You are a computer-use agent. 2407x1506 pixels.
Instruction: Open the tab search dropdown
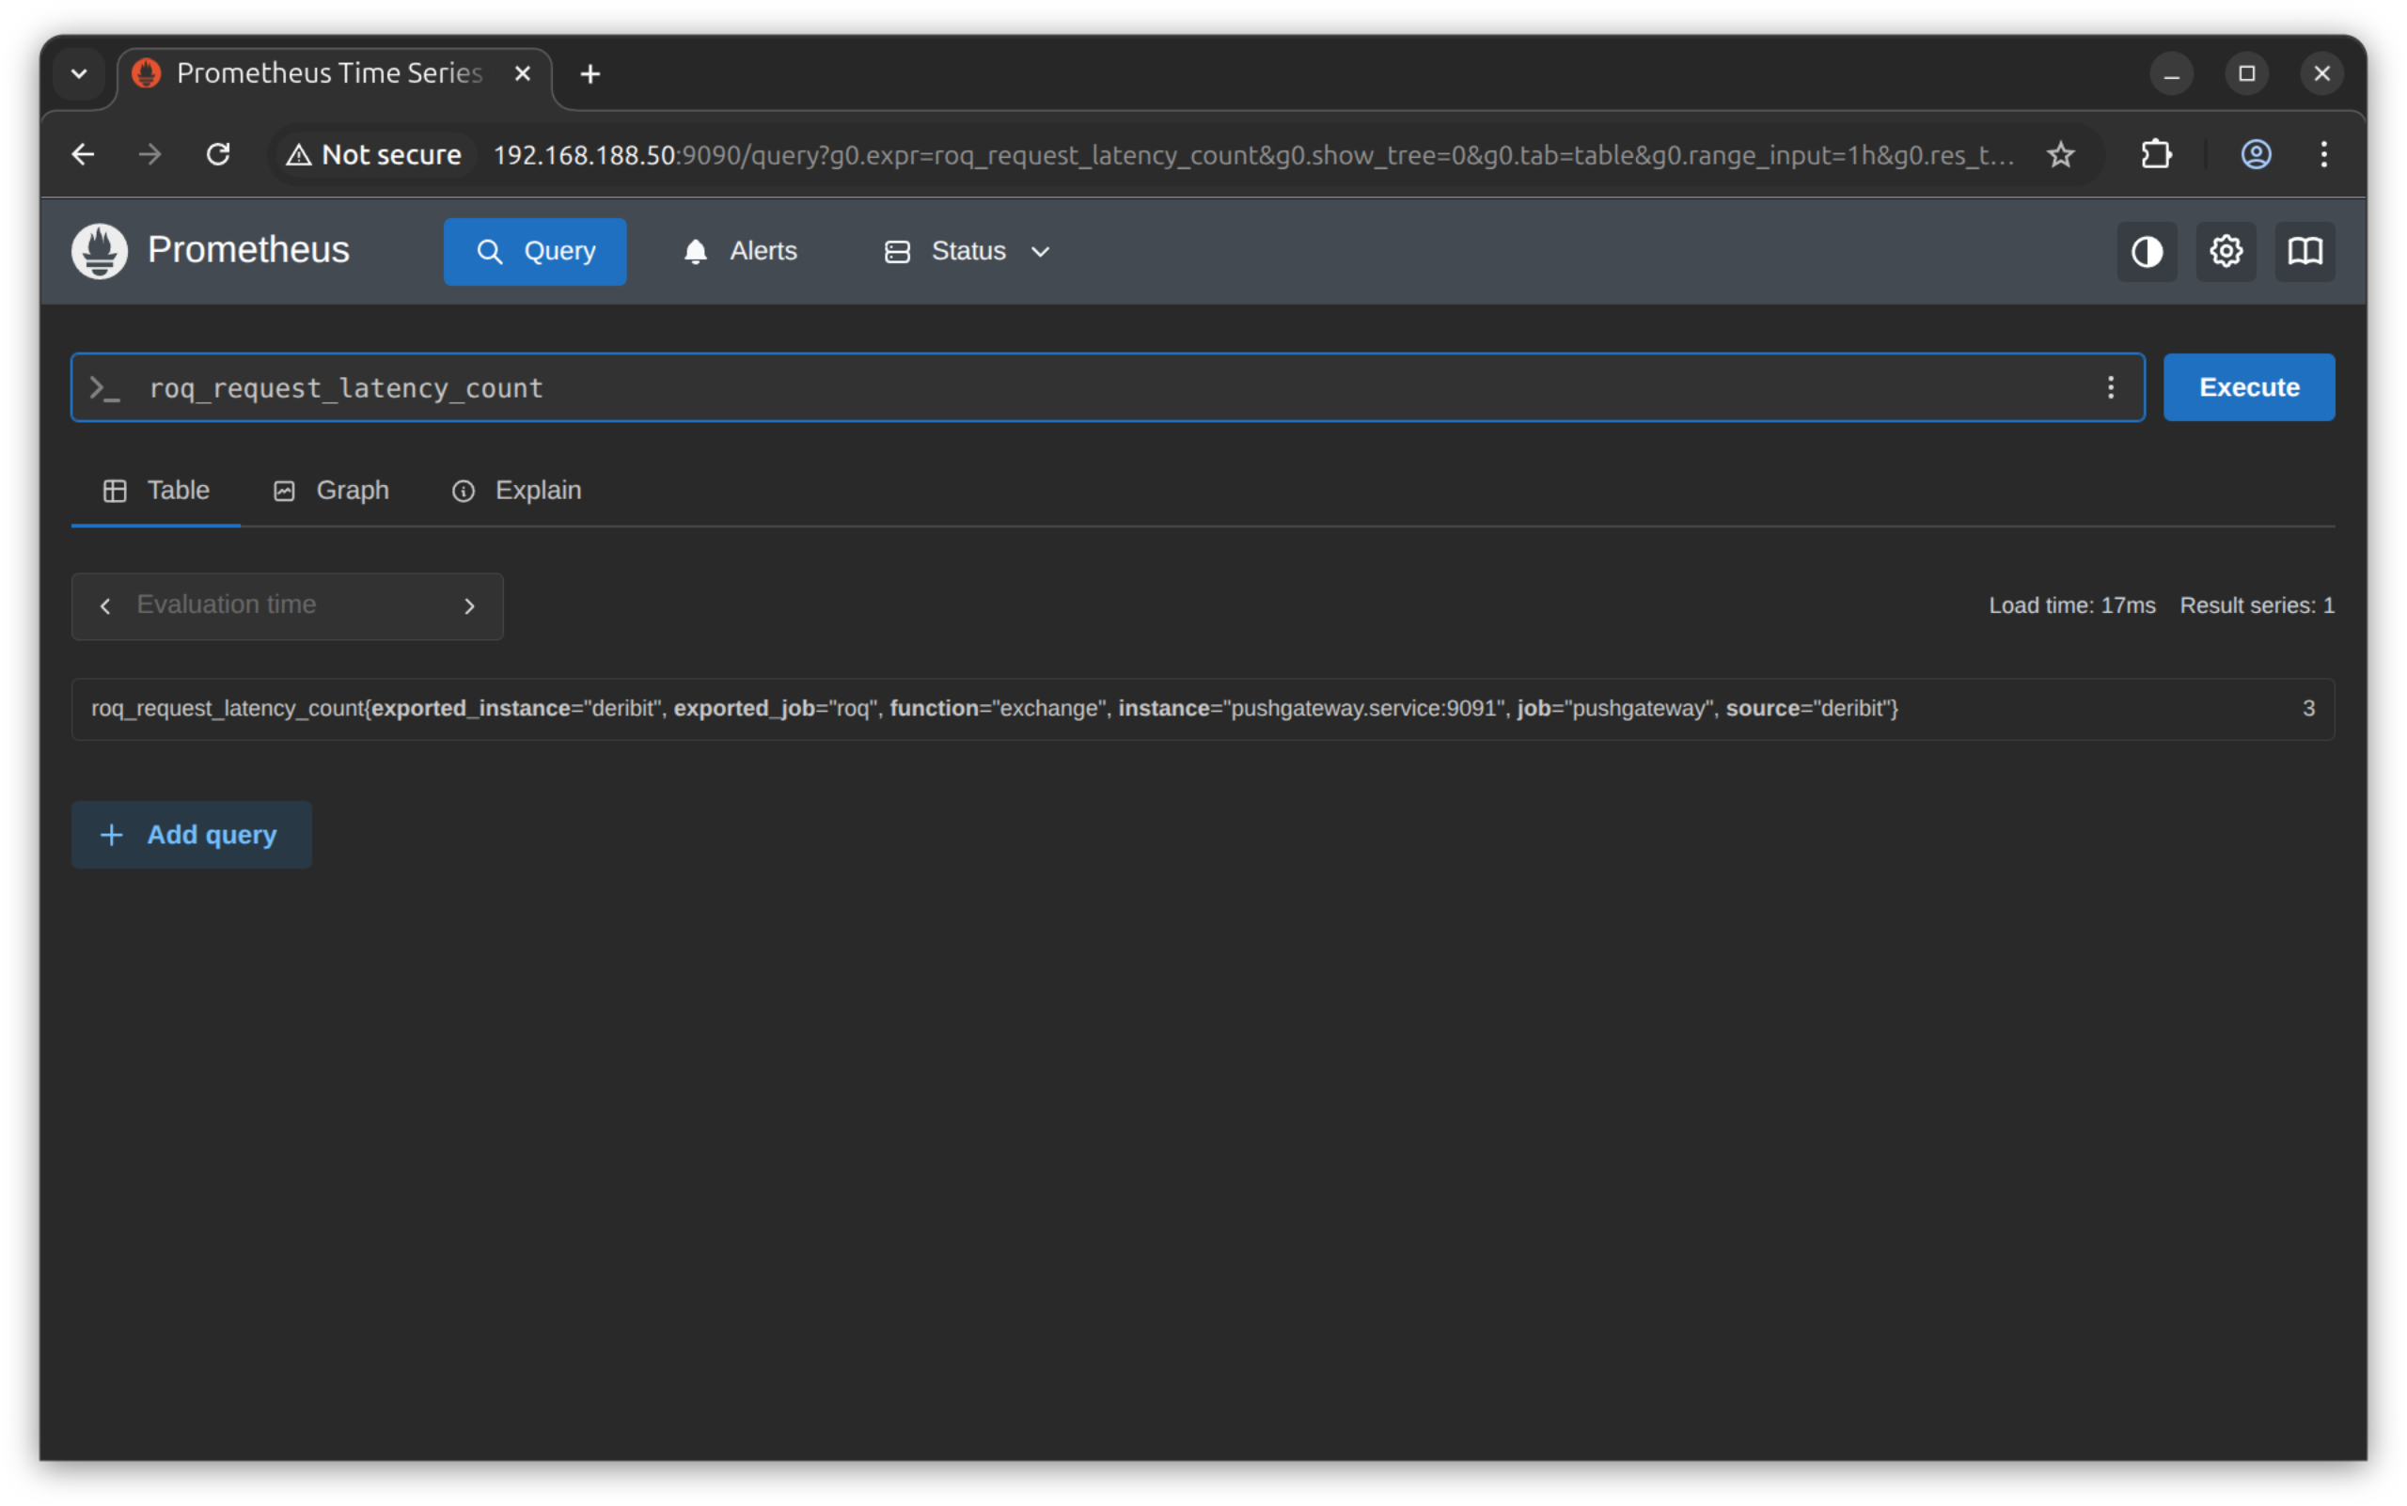(80, 73)
